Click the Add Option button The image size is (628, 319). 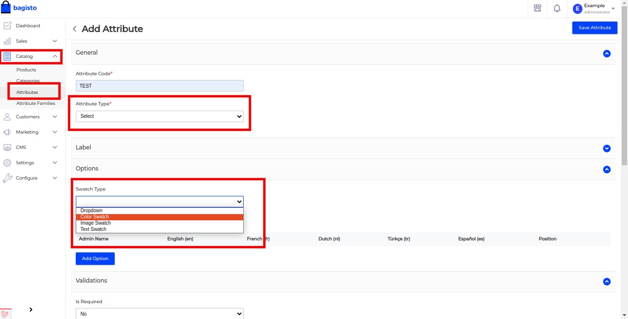click(95, 259)
